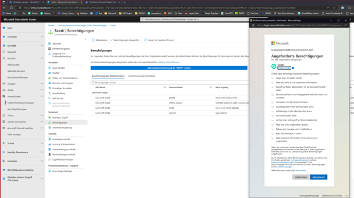Expand the Gruppen group

pyautogui.click(x=42, y=84)
